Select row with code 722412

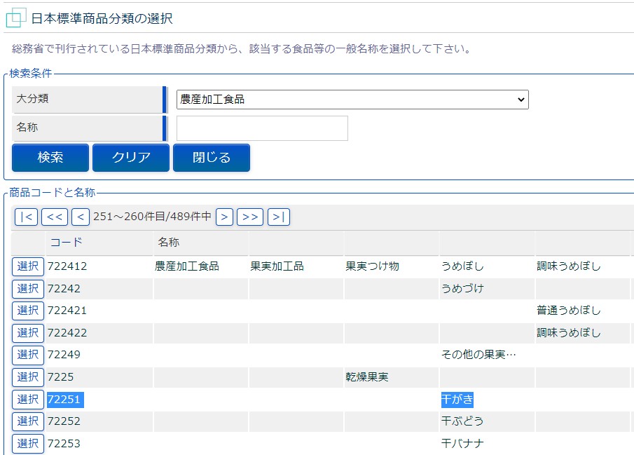(28, 266)
